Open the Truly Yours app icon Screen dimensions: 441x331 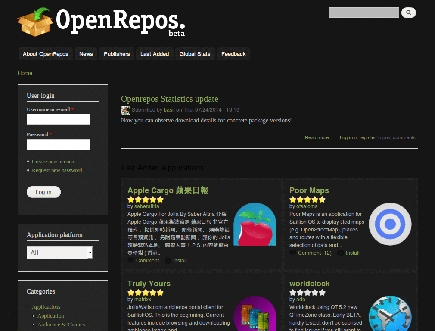pyautogui.click(x=255, y=313)
